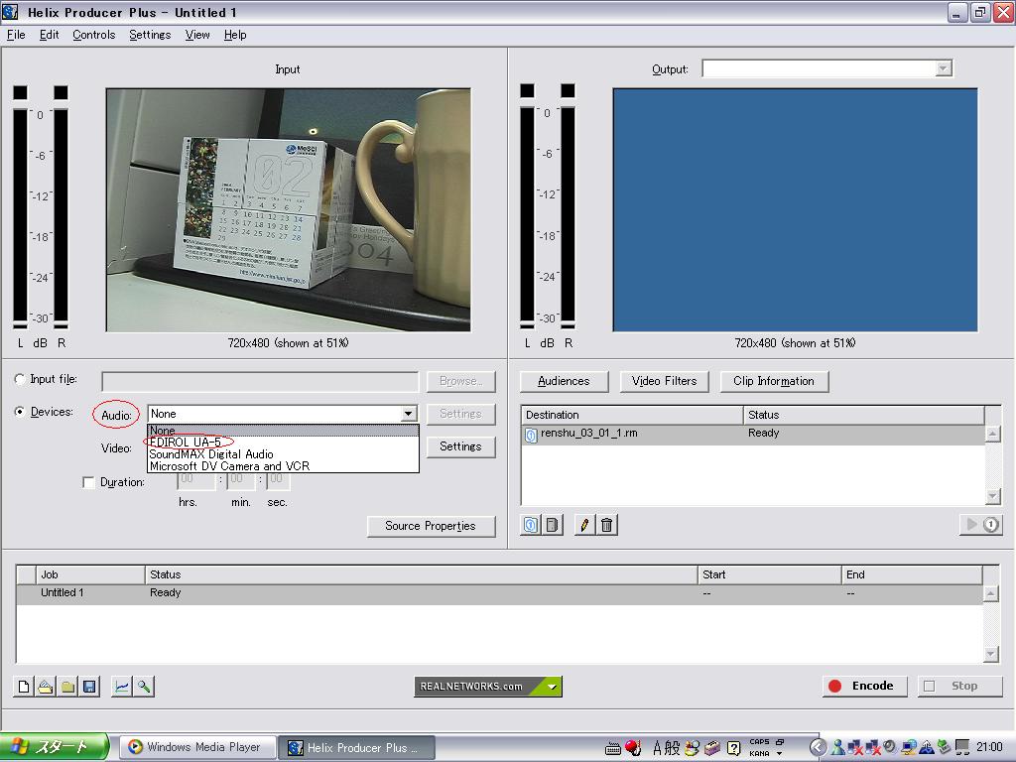Choose SoundMAX Digital Audio from the list
Image resolution: width=1016 pixels, height=762 pixels.
pos(283,454)
